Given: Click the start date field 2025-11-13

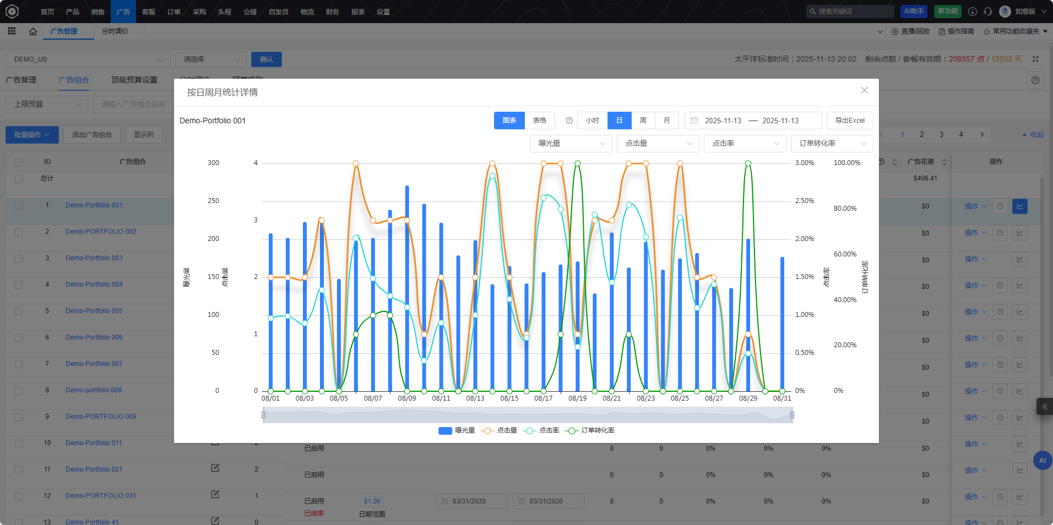Looking at the screenshot, I should coord(723,121).
